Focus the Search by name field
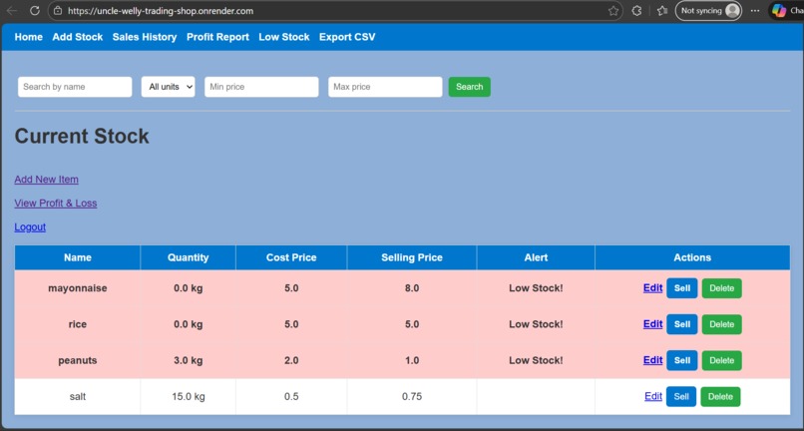Viewport: 804px width, 431px height. (x=75, y=87)
